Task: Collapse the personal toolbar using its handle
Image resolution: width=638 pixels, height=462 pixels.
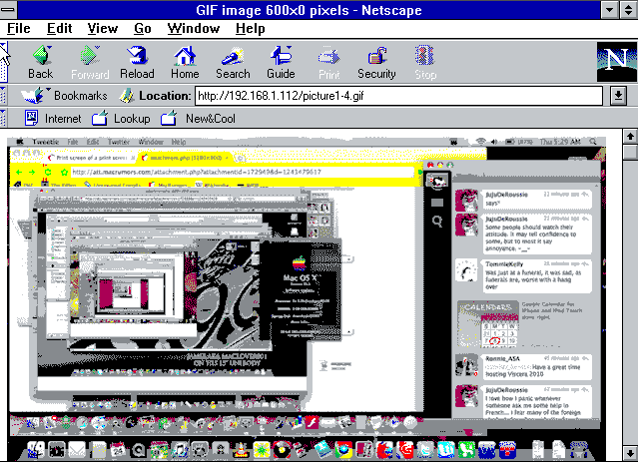Action: point(3,119)
